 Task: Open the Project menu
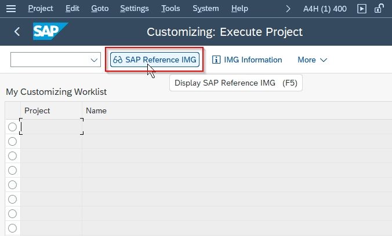pyautogui.click(x=40, y=9)
